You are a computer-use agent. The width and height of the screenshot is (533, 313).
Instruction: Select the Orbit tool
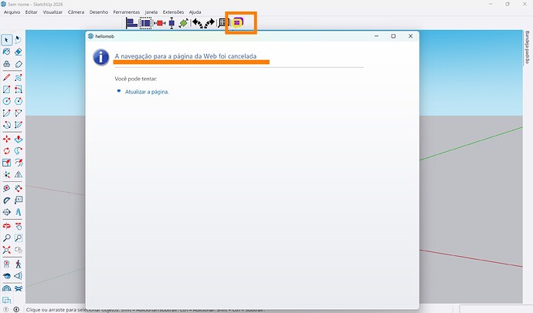6,225
